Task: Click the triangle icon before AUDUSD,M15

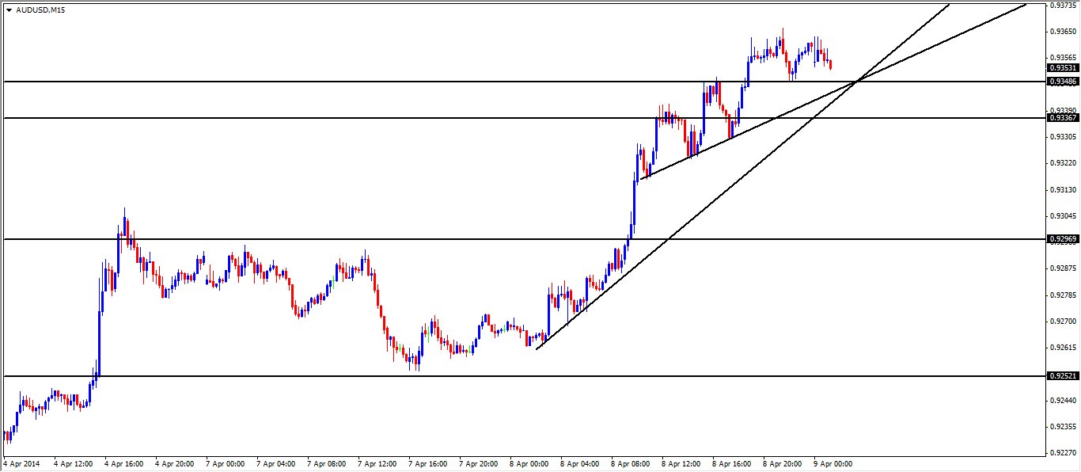Action: pos(9,10)
